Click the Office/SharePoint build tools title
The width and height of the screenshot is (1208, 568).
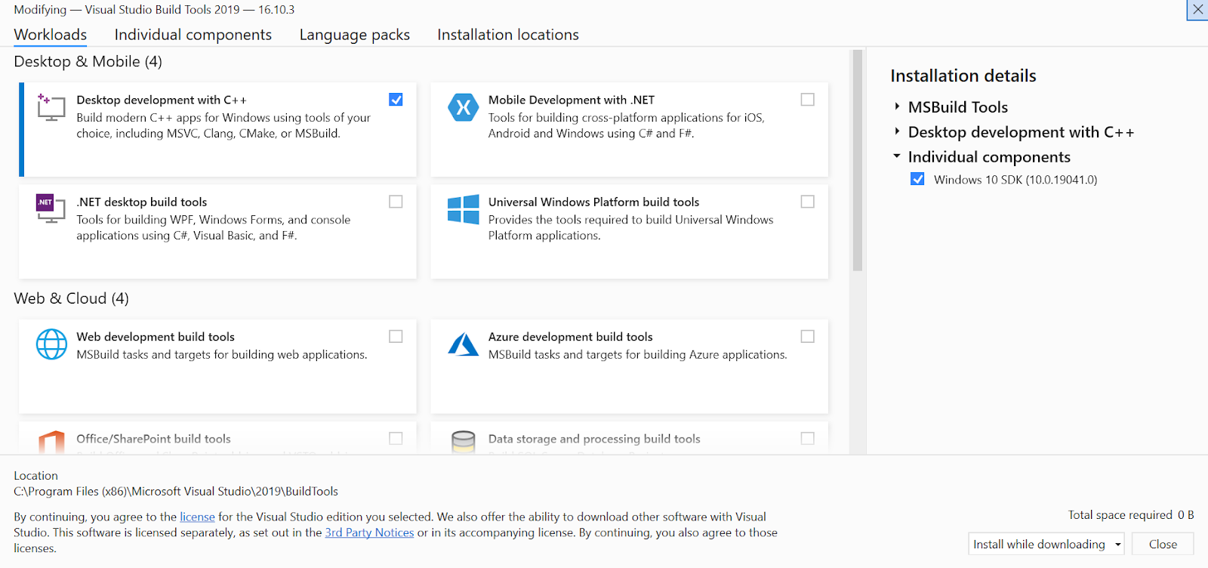point(153,438)
